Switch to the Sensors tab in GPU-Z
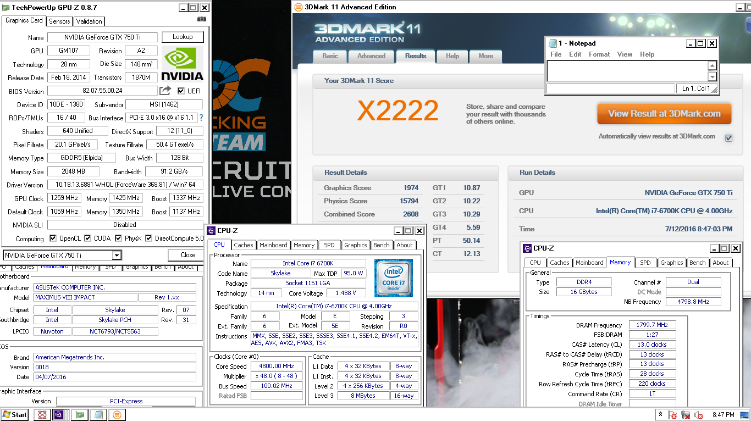The width and height of the screenshot is (751, 422). tap(59, 21)
